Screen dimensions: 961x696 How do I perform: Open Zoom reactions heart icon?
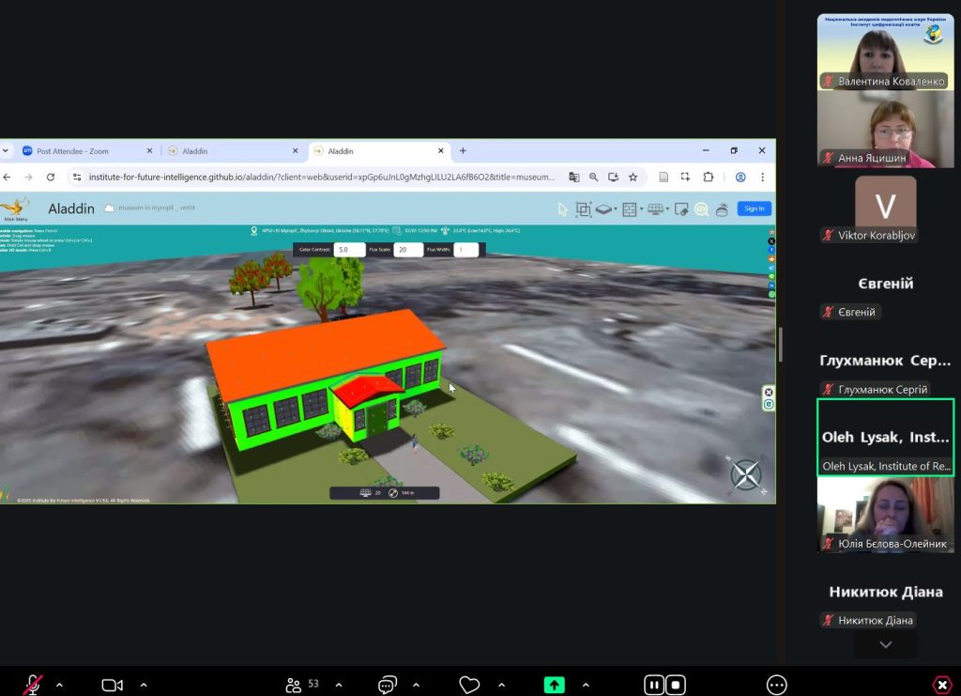click(x=470, y=685)
